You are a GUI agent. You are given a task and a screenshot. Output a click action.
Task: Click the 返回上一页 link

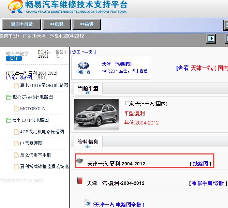(83, 52)
